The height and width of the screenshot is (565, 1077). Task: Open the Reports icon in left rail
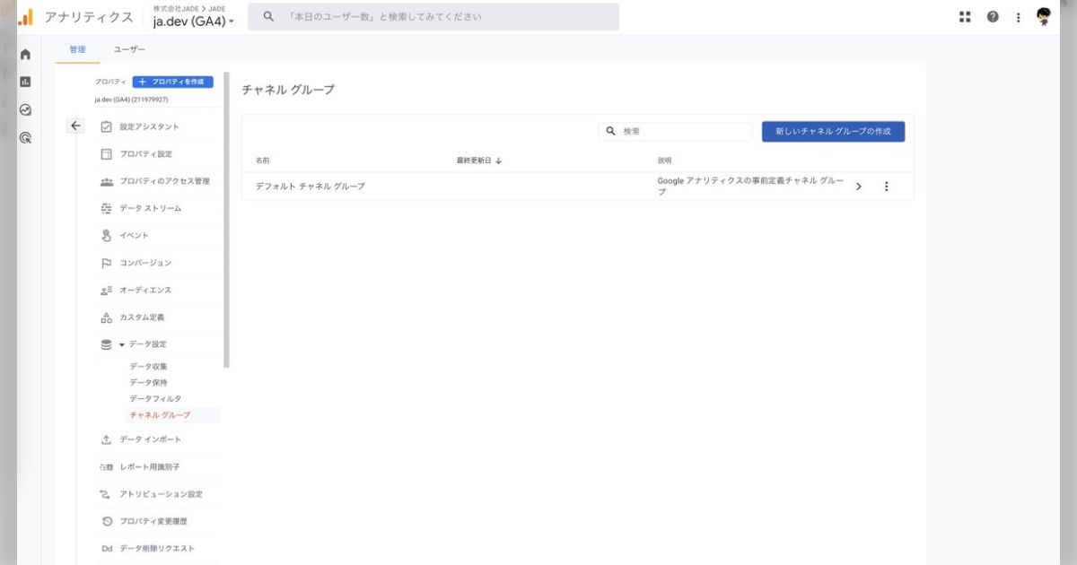tap(25, 82)
